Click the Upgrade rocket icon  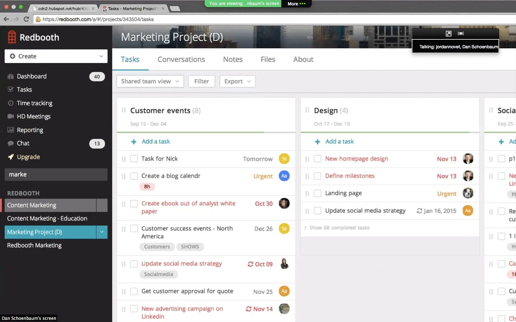click(11, 157)
